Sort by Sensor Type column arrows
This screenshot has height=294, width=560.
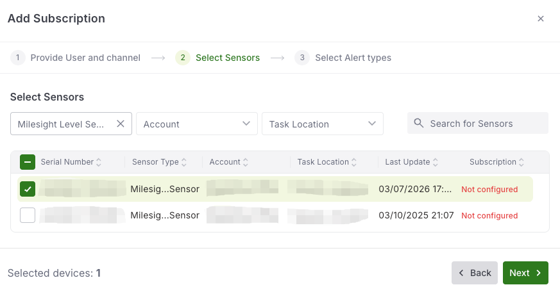click(184, 162)
